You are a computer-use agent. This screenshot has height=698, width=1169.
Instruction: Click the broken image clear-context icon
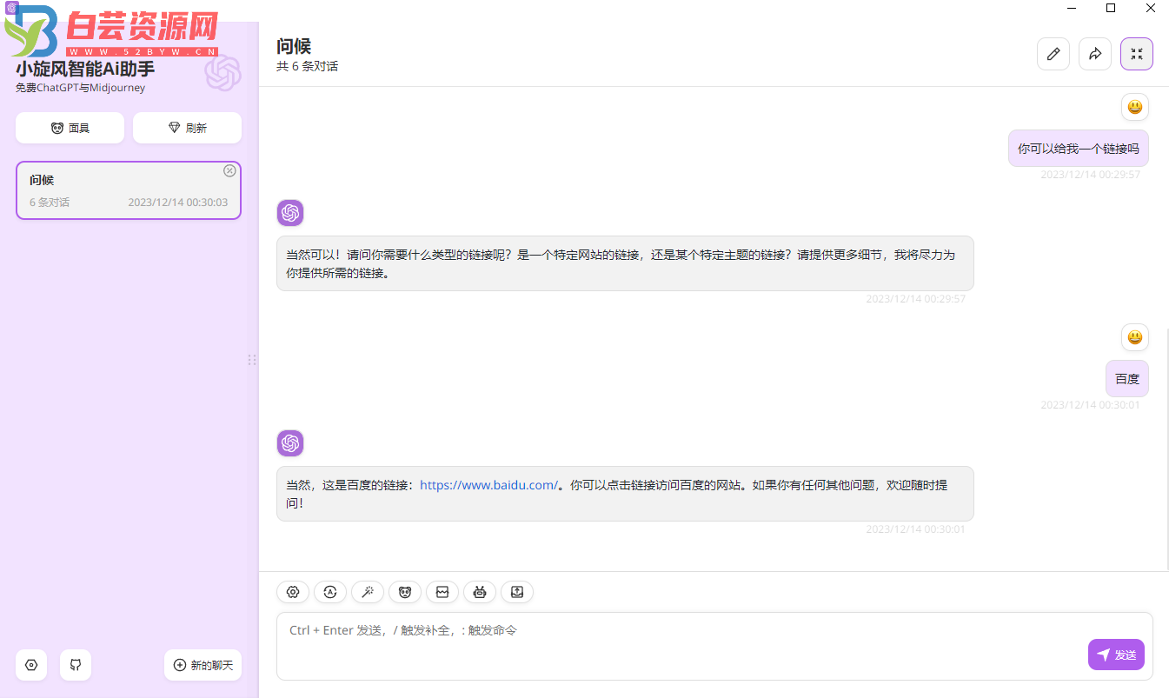click(442, 592)
